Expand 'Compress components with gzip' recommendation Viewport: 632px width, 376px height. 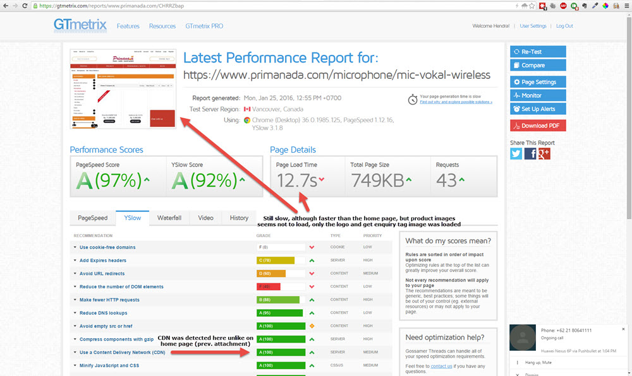coord(116,339)
